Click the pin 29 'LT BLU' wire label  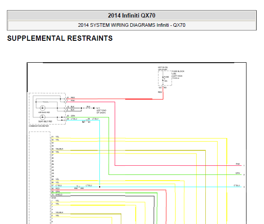(74, 119)
